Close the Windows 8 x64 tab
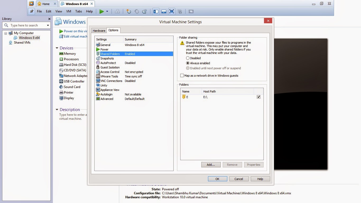The image size is (361, 203). click(92, 4)
